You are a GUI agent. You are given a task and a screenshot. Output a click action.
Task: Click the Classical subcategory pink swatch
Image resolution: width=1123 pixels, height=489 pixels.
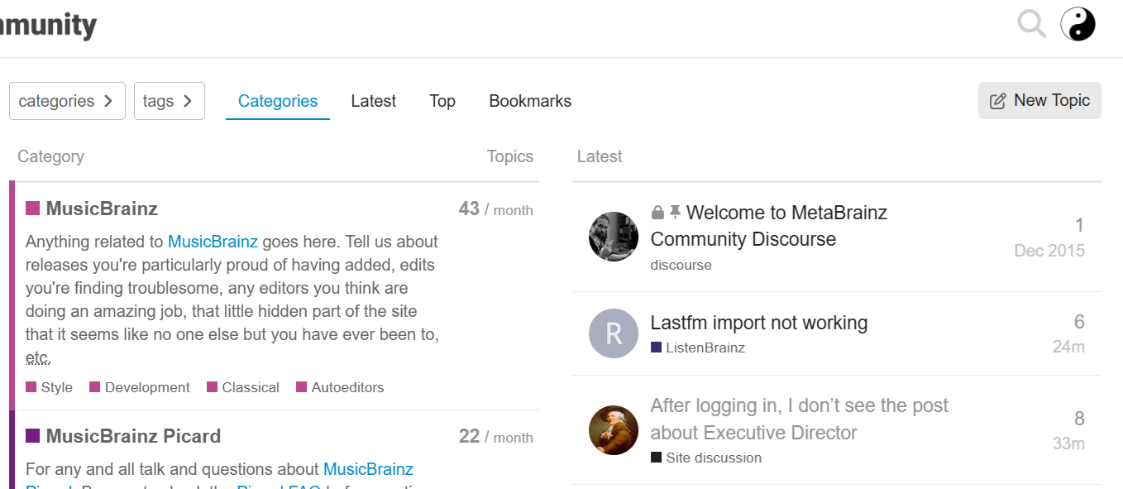[x=213, y=387]
